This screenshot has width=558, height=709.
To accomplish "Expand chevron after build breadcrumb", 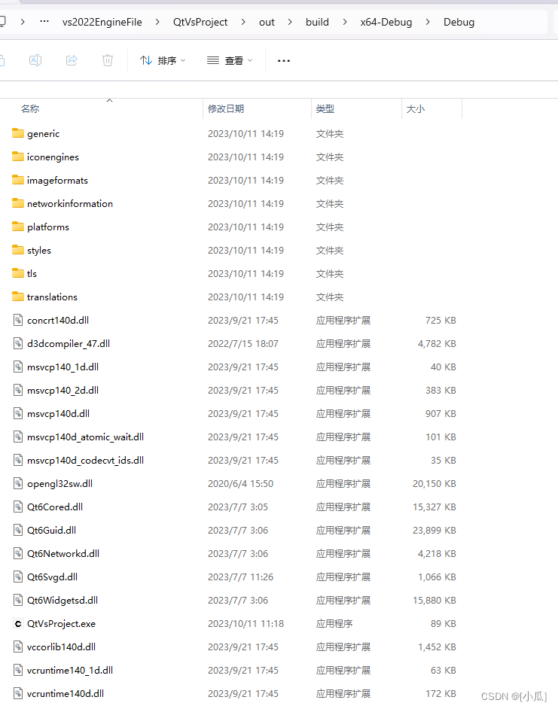I will 344,22.
